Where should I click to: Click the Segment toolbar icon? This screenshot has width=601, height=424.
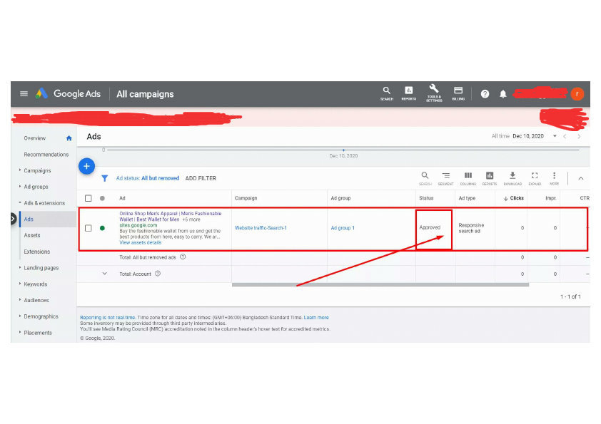tap(446, 178)
